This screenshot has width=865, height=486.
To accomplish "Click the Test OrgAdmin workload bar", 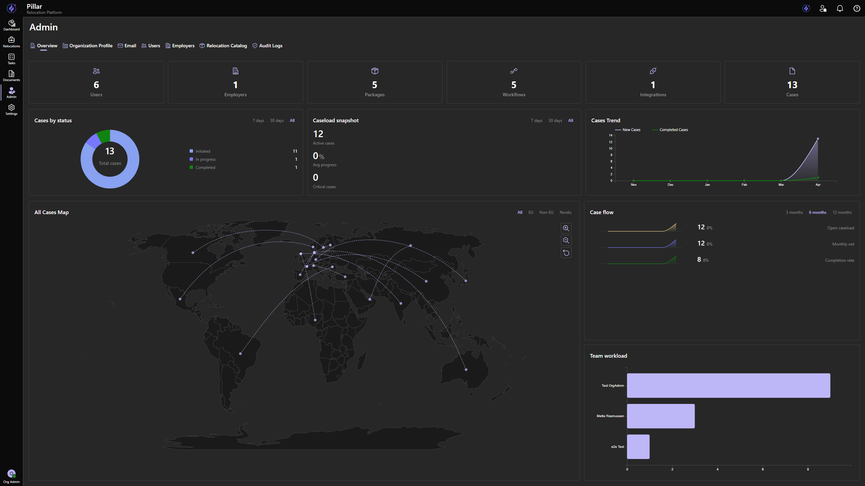I will pyautogui.click(x=728, y=385).
